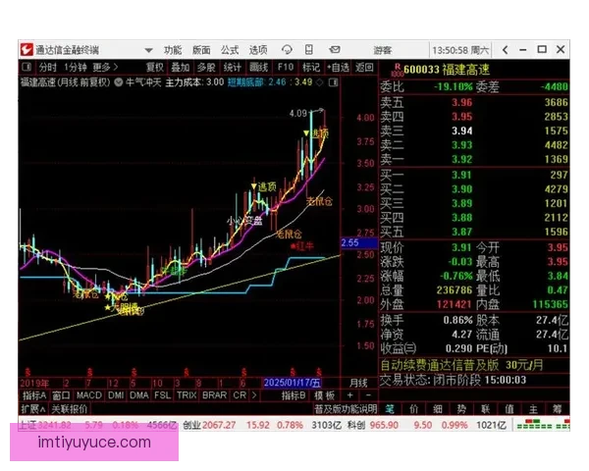Viewport: 589px width, 471px height.
Task: Click the 4.09 high price label
Action: click(298, 113)
